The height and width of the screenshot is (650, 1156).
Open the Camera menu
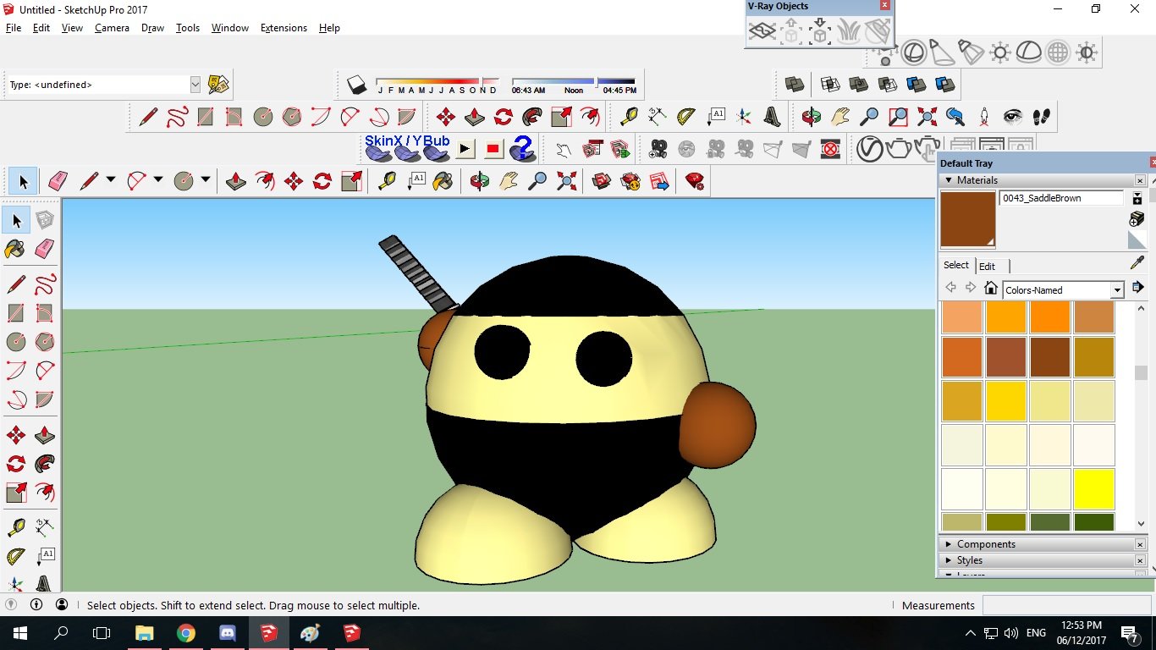pyautogui.click(x=112, y=28)
